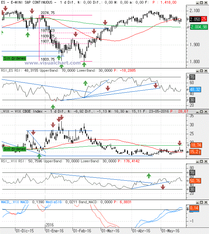
Task: Maximize the ES E-Mini S&P chart pane
Action: (201, 3)
